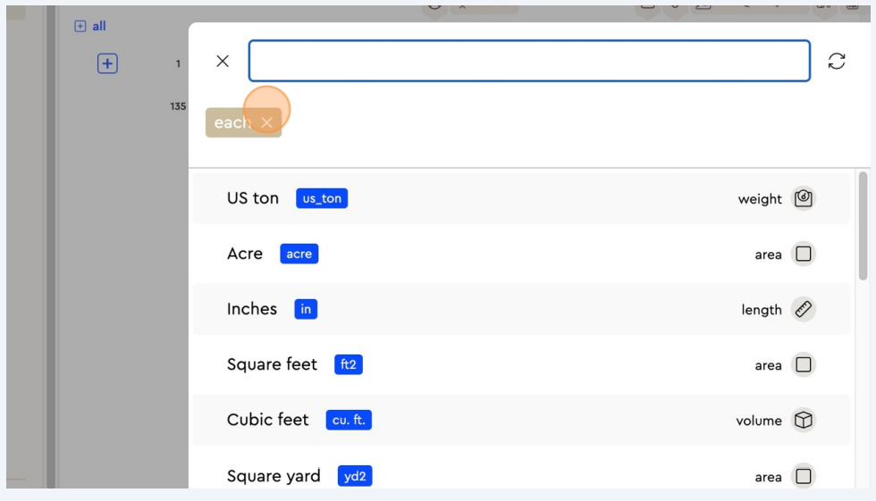Select the US ton unit
This screenshot has width=876, height=501.
[253, 198]
